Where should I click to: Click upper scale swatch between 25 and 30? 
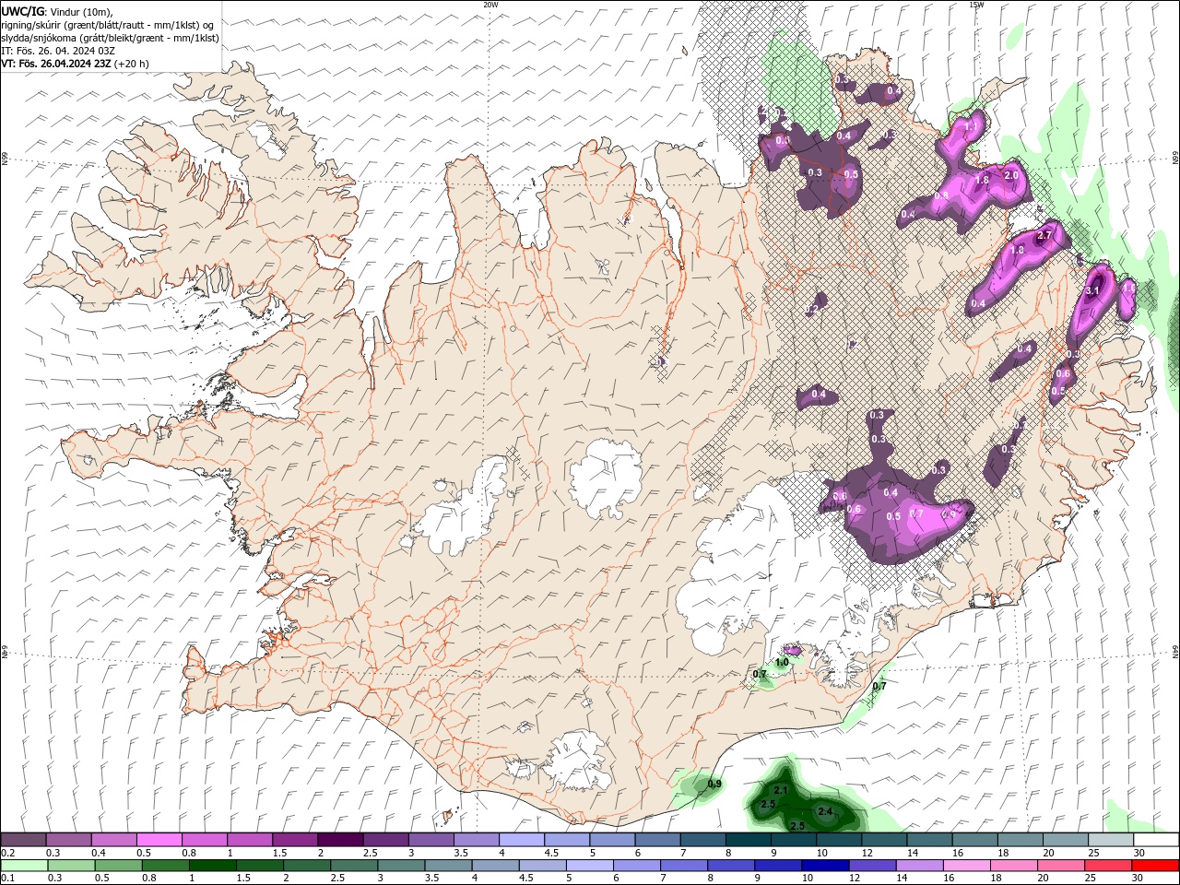coord(1111,840)
